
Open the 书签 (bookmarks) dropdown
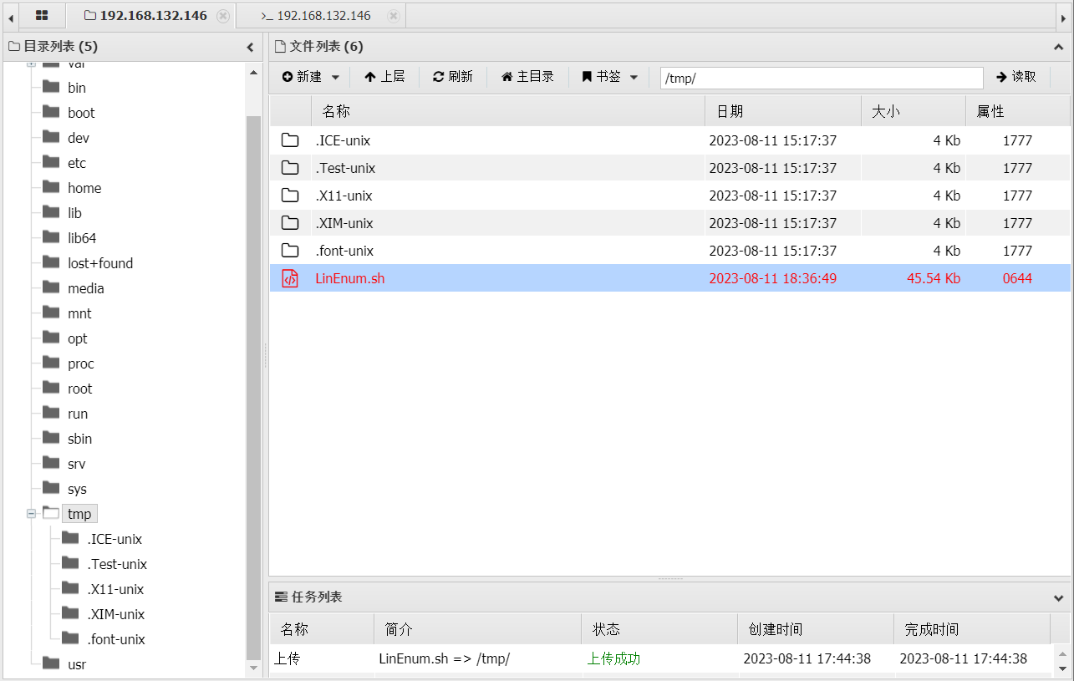click(x=610, y=77)
